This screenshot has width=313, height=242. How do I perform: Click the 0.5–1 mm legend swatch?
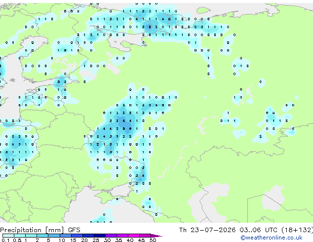(20, 236)
